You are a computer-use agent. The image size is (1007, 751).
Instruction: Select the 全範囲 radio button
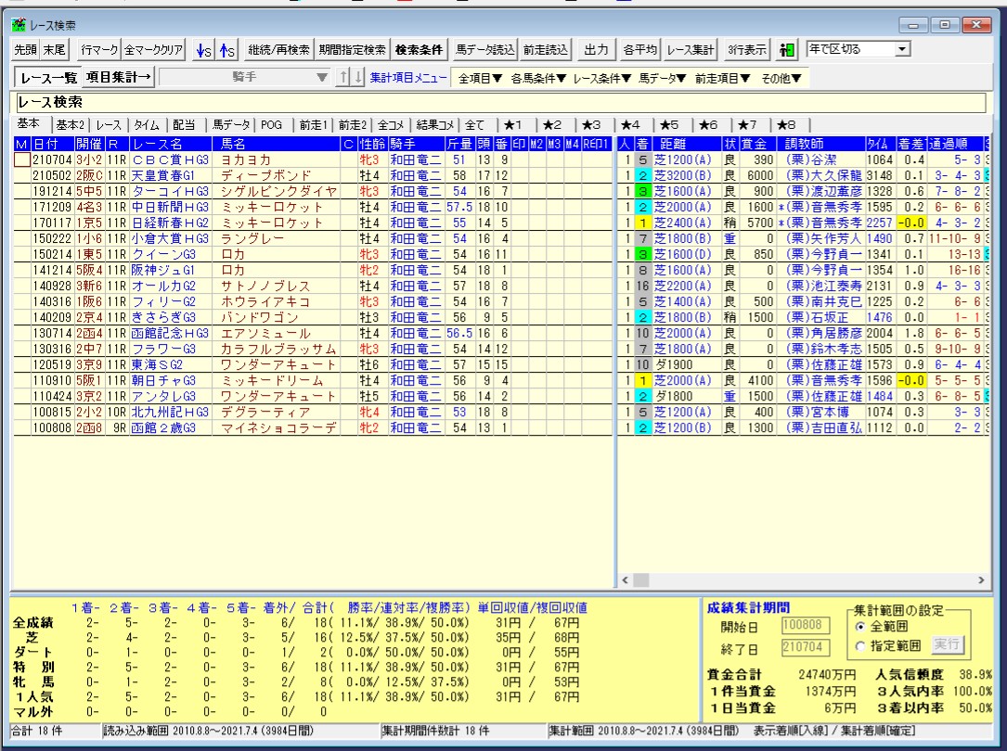click(859, 627)
